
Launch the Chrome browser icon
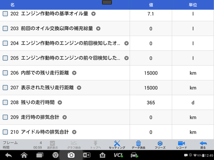tap(55, 155)
